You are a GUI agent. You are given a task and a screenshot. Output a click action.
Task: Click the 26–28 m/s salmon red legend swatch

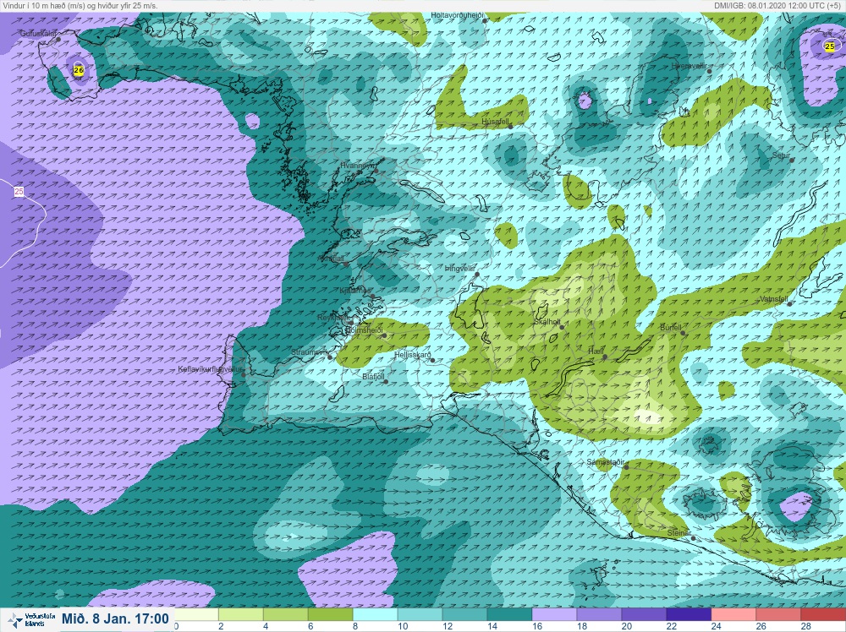pyautogui.click(x=778, y=615)
